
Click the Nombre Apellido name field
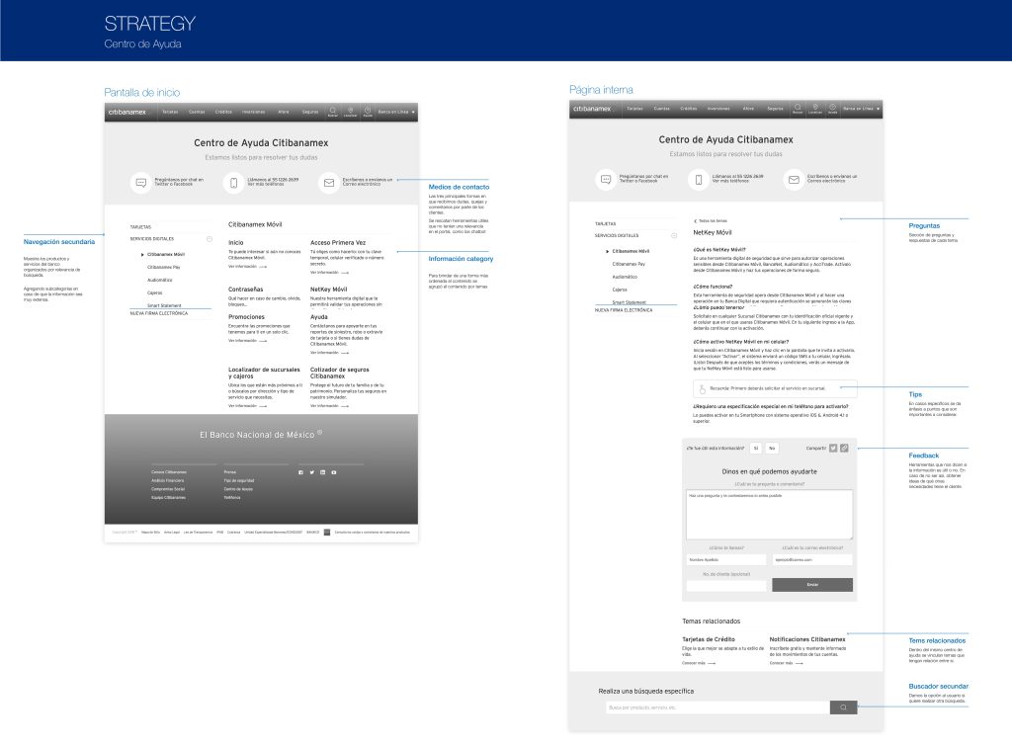[726, 560]
